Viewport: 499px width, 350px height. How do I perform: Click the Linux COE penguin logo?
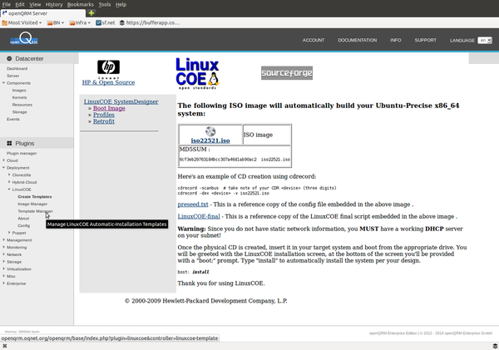pyautogui.click(x=197, y=73)
